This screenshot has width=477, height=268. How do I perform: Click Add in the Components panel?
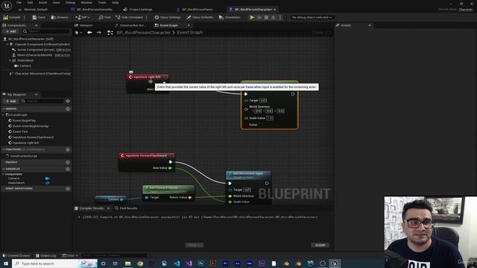[x=10, y=31]
